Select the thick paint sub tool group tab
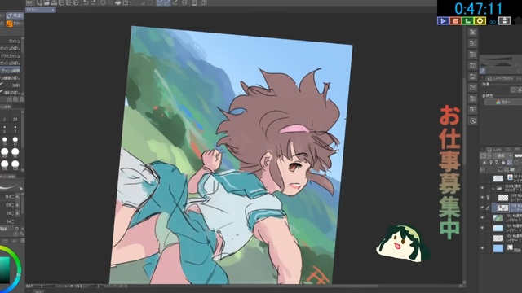Viewport: 522px width, 293px height. tap(15, 15)
